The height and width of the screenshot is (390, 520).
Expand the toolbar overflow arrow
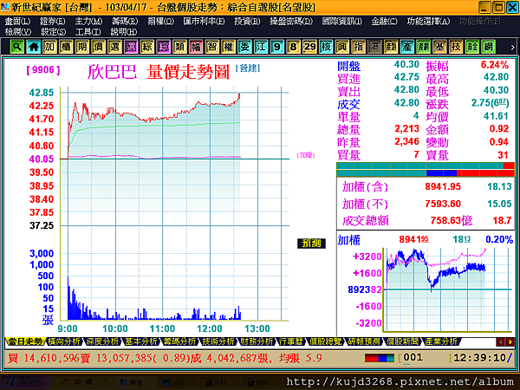(x=512, y=48)
